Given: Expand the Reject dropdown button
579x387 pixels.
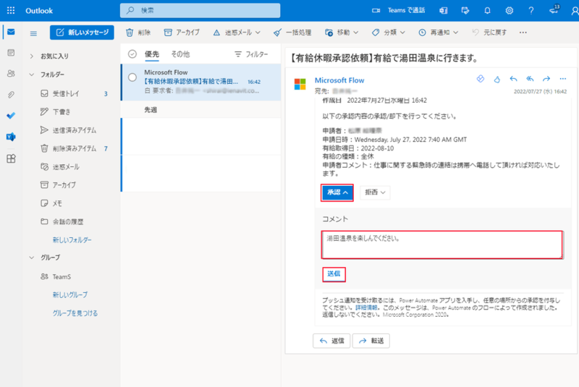Looking at the screenshot, I should tap(375, 192).
